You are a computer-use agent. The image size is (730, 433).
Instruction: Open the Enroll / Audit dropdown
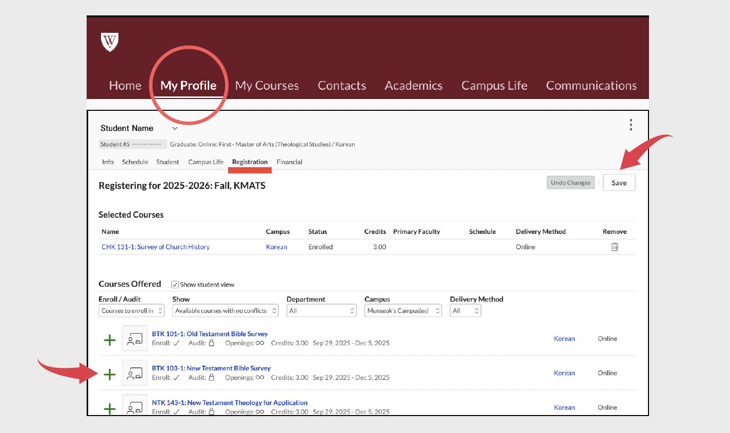coord(131,311)
